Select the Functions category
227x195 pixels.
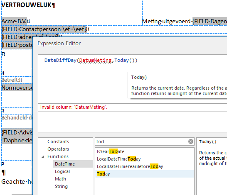[58, 156]
